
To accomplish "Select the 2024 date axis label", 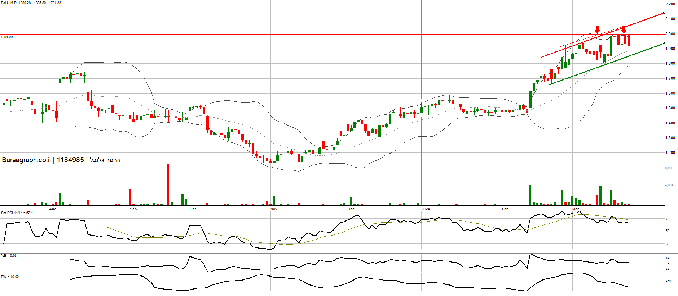I will (426, 209).
